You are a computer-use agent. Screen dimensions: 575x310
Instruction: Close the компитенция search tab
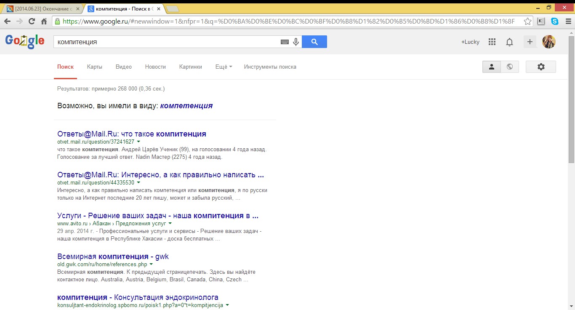tap(158, 8)
